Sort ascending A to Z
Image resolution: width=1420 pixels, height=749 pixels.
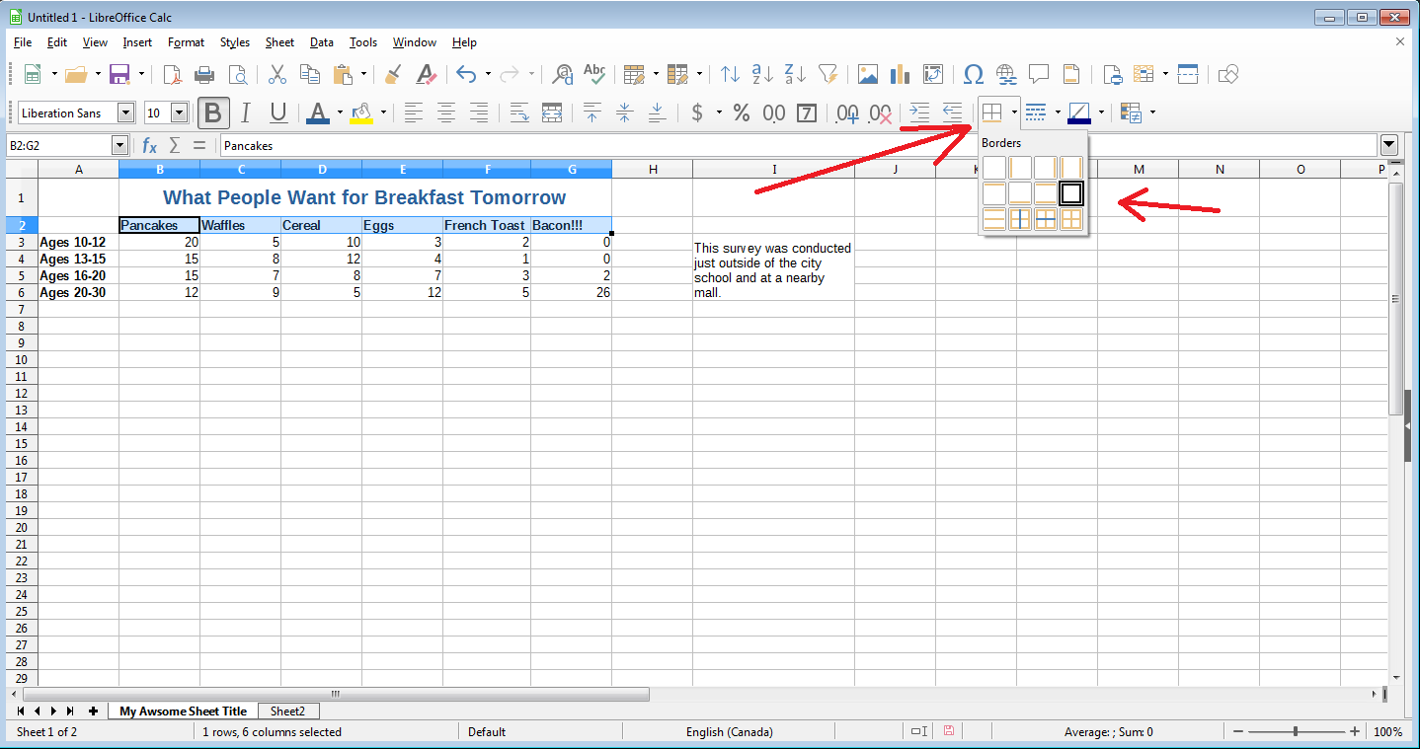(x=762, y=74)
